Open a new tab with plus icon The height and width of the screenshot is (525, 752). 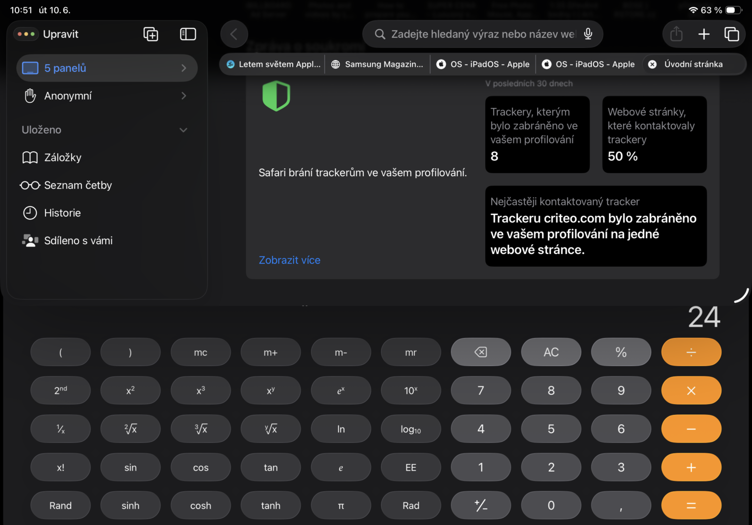pyautogui.click(x=704, y=34)
